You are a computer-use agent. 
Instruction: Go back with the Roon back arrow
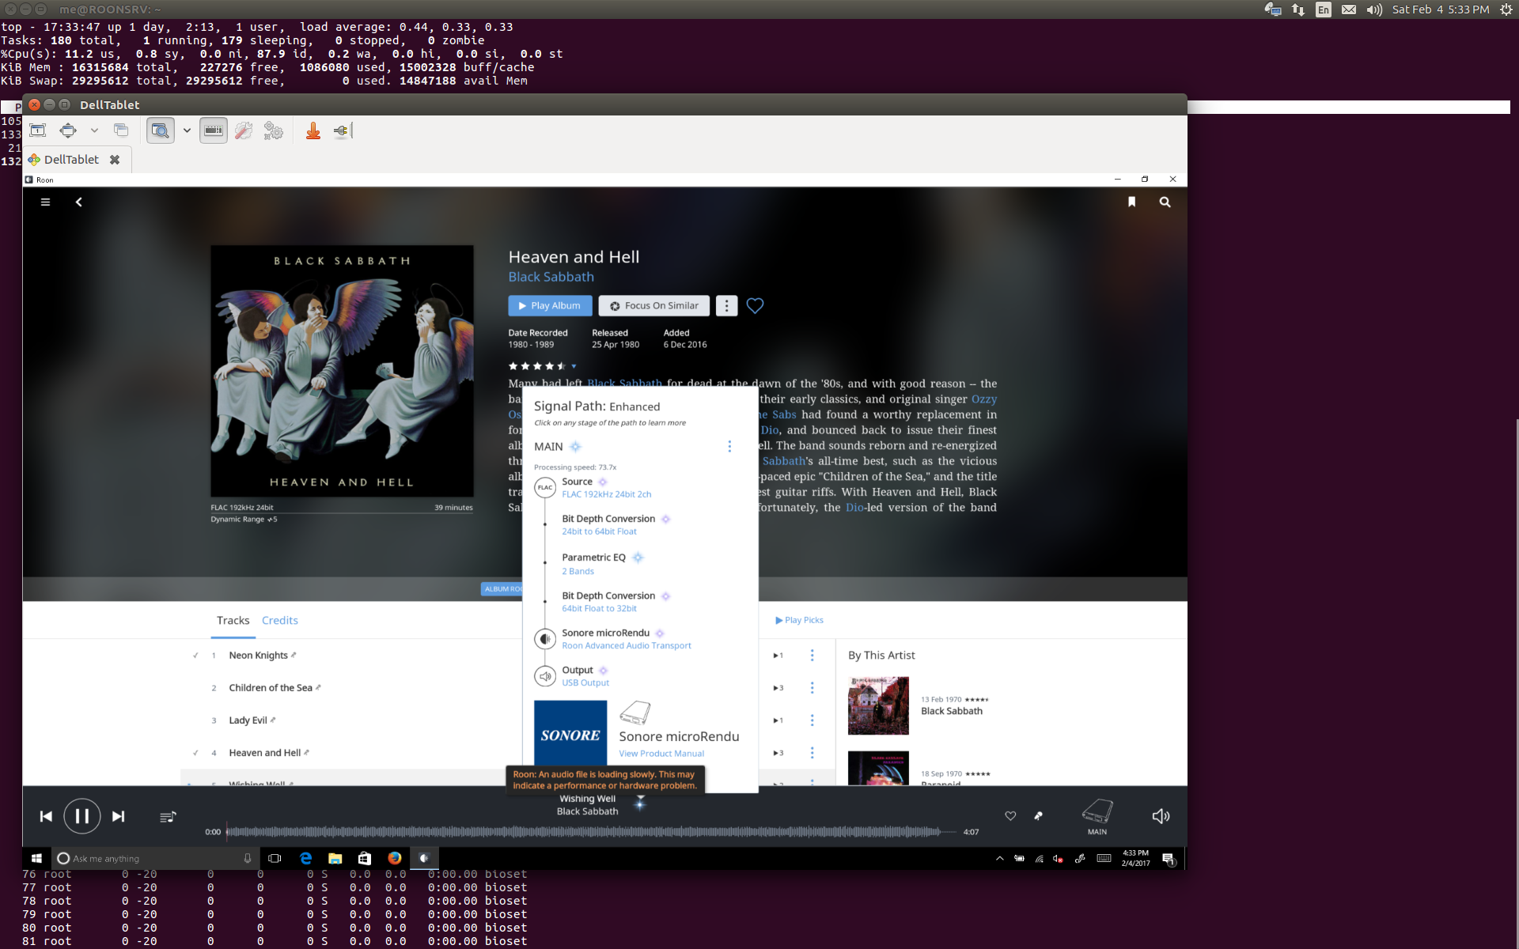(78, 202)
